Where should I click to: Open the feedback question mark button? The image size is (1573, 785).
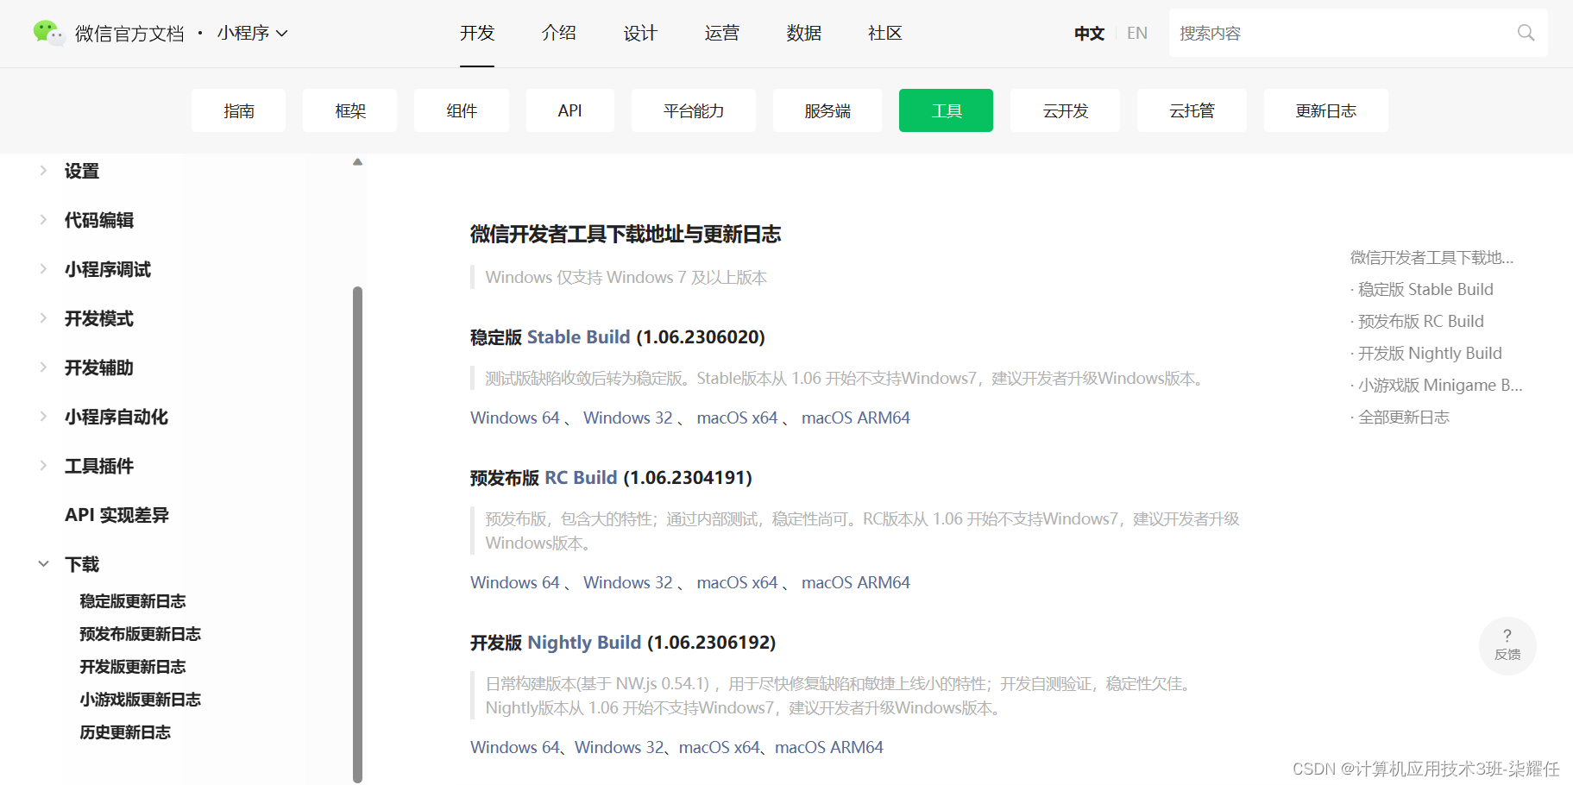click(1507, 645)
